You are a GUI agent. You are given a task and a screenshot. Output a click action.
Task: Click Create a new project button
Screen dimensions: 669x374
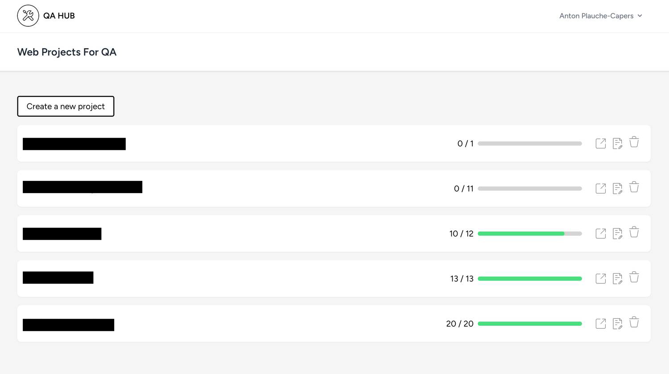point(66,107)
